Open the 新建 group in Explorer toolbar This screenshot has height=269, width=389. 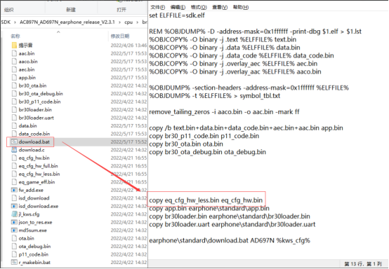(x=71, y=10)
